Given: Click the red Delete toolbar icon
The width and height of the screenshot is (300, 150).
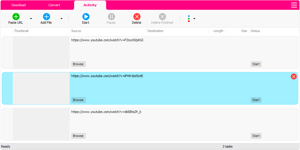Looking at the screenshot, I should click(137, 17).
